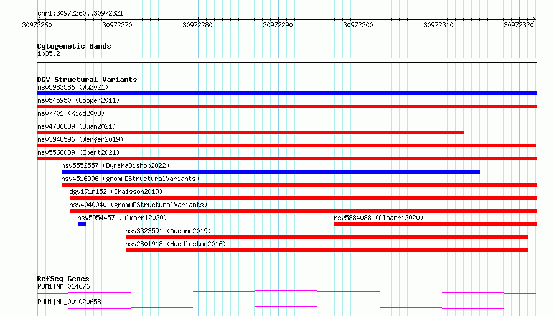Open nsv4736889 (Quan2021) label

point(77,126)
